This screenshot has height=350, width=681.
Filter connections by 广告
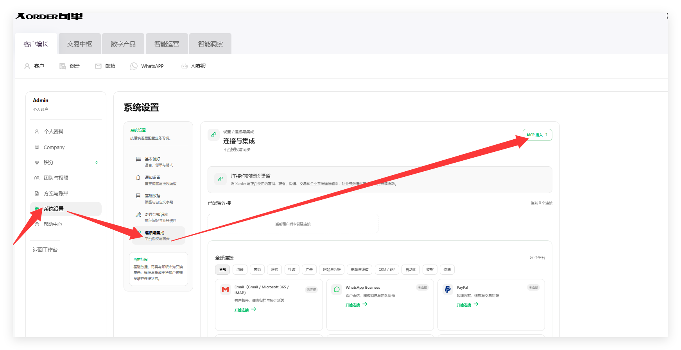pos(309,270)
